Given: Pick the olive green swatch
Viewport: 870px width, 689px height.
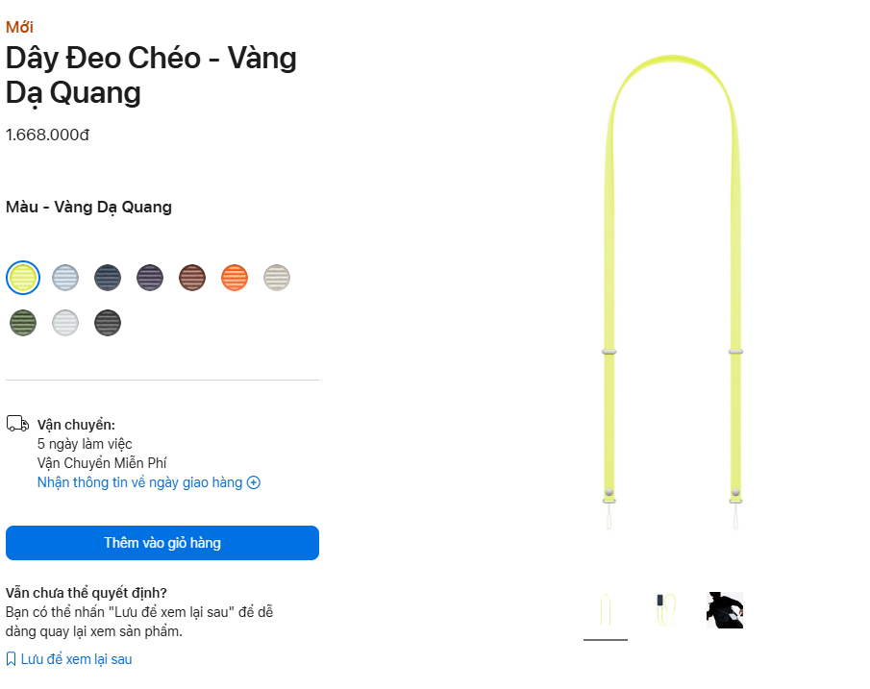Looking at the screenshot, I should [23, 323].
